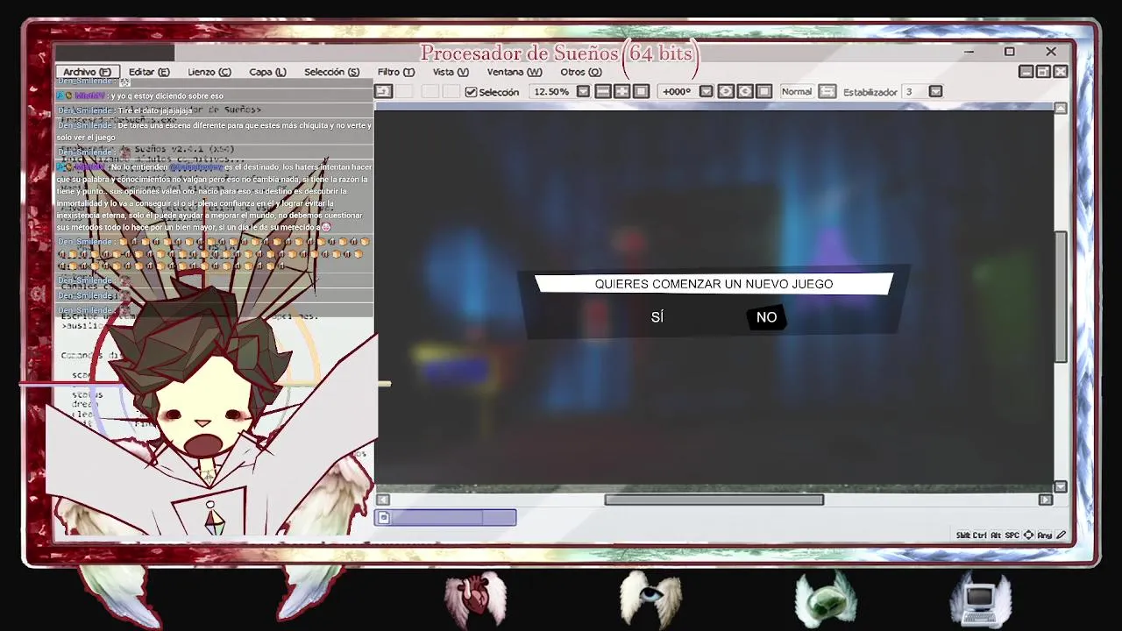Screen dimensions: 1122x631
Task: Click the Estabilizador value field
Action: pyautogui.click(x=913, y=92)
